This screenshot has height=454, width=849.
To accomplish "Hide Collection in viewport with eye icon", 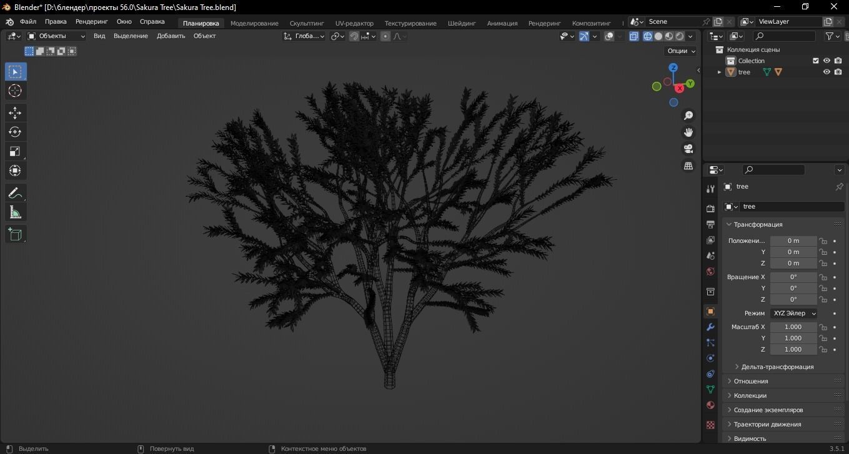I will pyautogui.click(x=827, y=61).
